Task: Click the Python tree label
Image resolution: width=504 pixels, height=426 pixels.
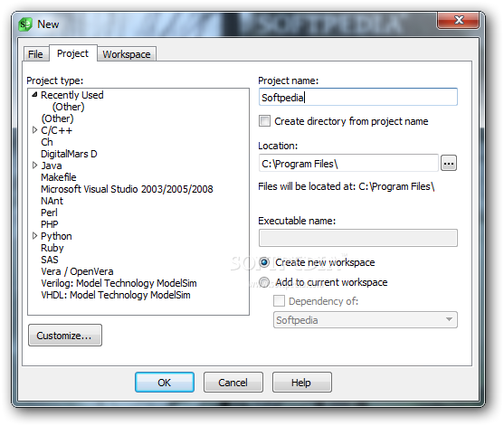Action: [56, 236]
